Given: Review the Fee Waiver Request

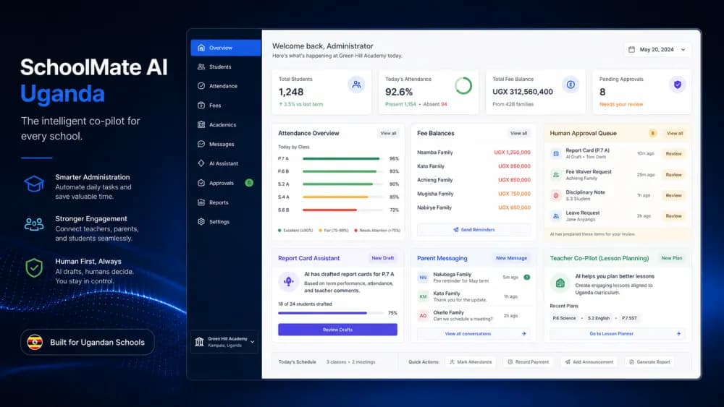Looking at the screenshot, I should tap(673, 175).
